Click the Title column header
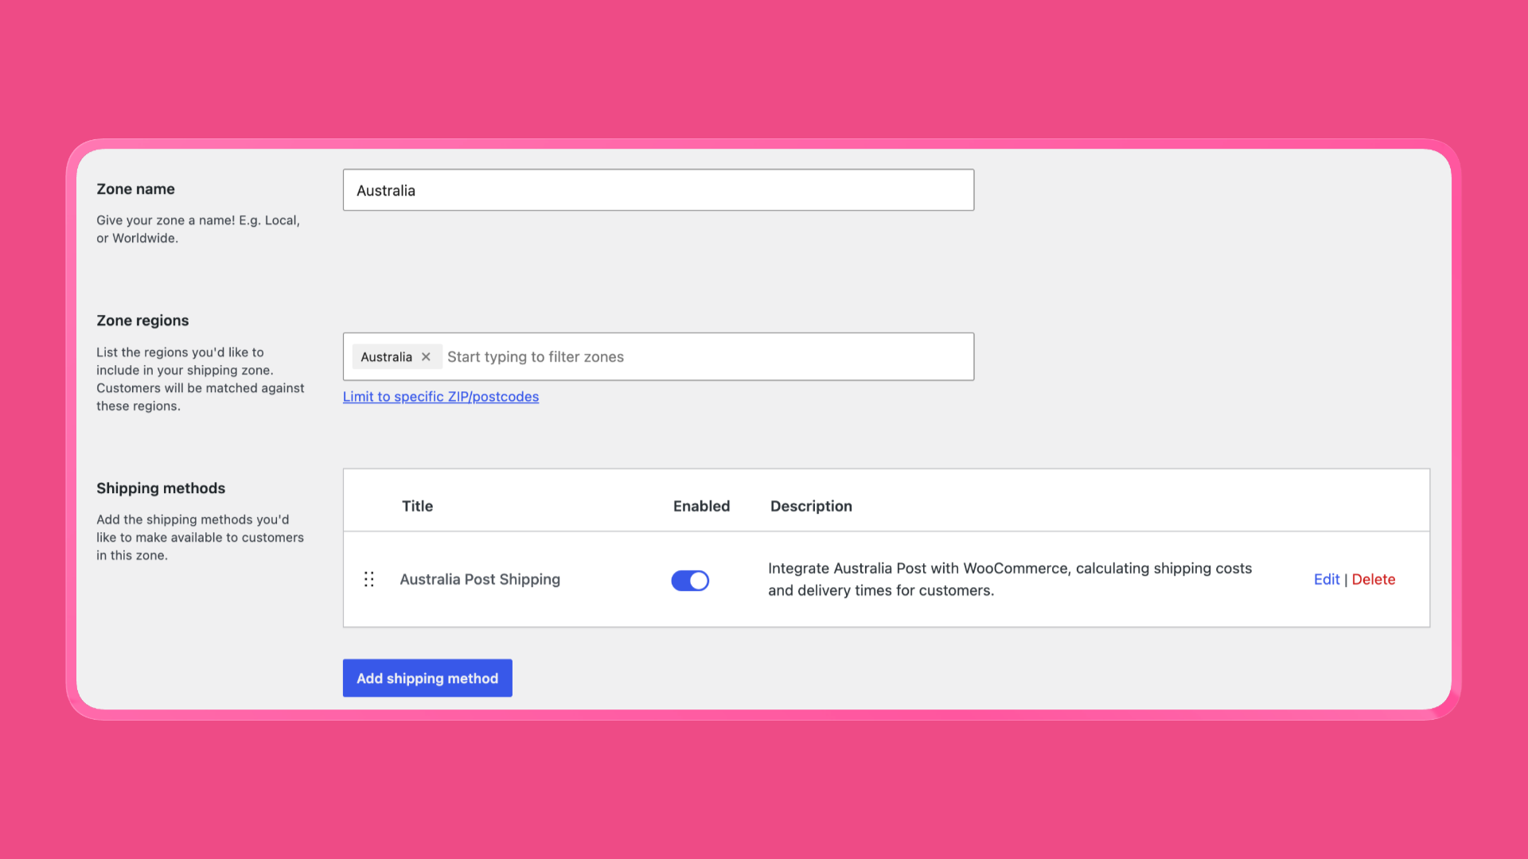This screenshot has height=859, width=1528. click(417, 507)
